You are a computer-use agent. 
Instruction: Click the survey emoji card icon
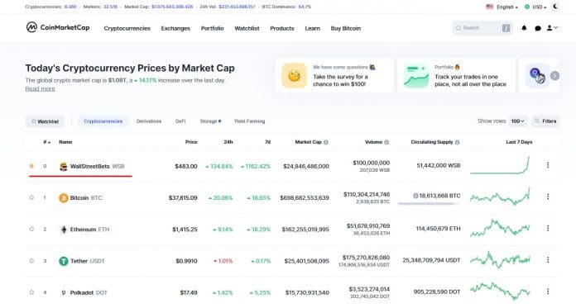(295, 75)
